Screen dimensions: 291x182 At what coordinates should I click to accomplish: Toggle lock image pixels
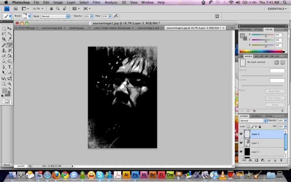pyautogui.click(x=252, y=127)
